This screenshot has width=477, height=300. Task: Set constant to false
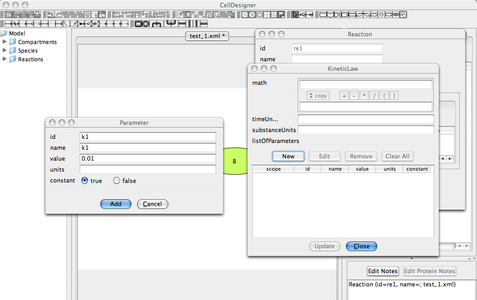point(117,181)
